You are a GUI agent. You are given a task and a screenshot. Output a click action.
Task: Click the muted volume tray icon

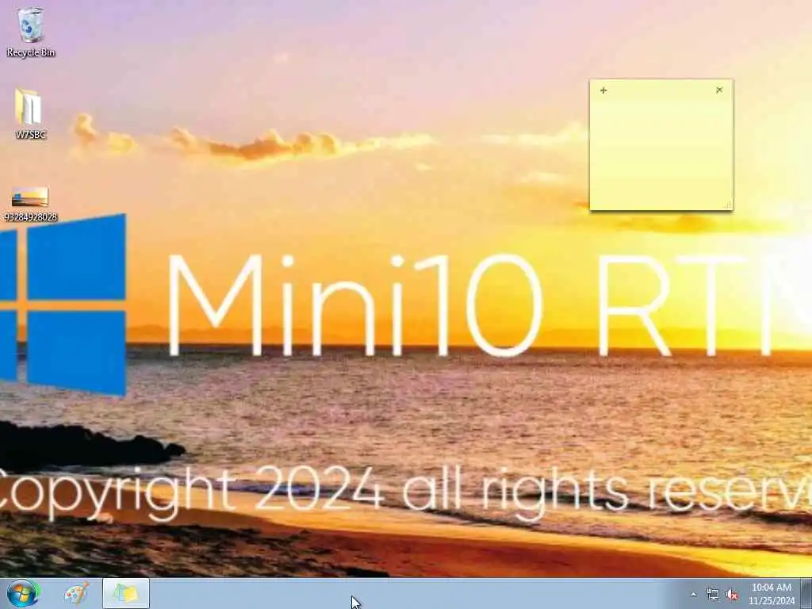tap(732, 595)
